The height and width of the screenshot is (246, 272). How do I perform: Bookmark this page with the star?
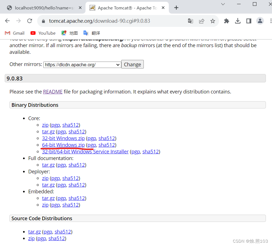click(x=213, y=21)
